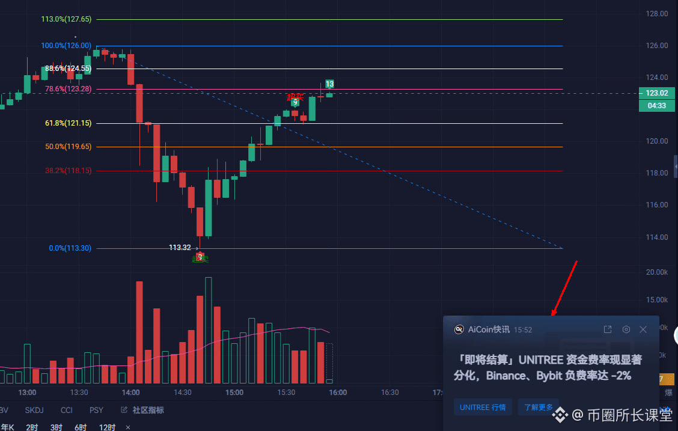
Task: Select the 2时 timeframe
Action: [32, 427]
